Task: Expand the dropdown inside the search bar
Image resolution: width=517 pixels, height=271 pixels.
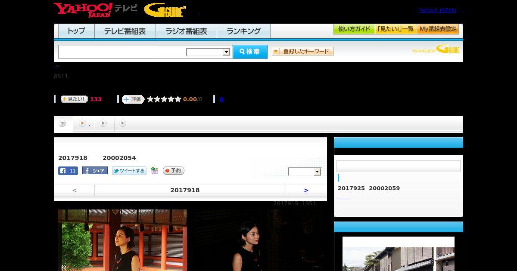Action: pos(208,52)
